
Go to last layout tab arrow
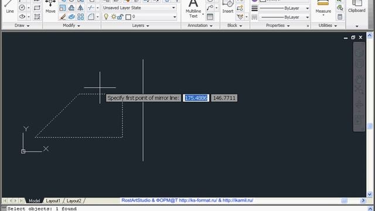click(21, 200)
